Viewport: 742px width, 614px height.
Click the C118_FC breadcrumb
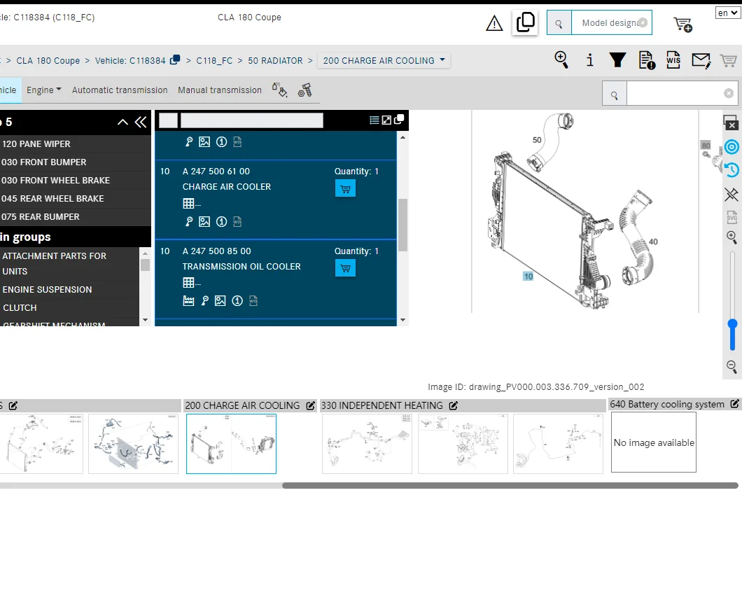pos(214,61)
